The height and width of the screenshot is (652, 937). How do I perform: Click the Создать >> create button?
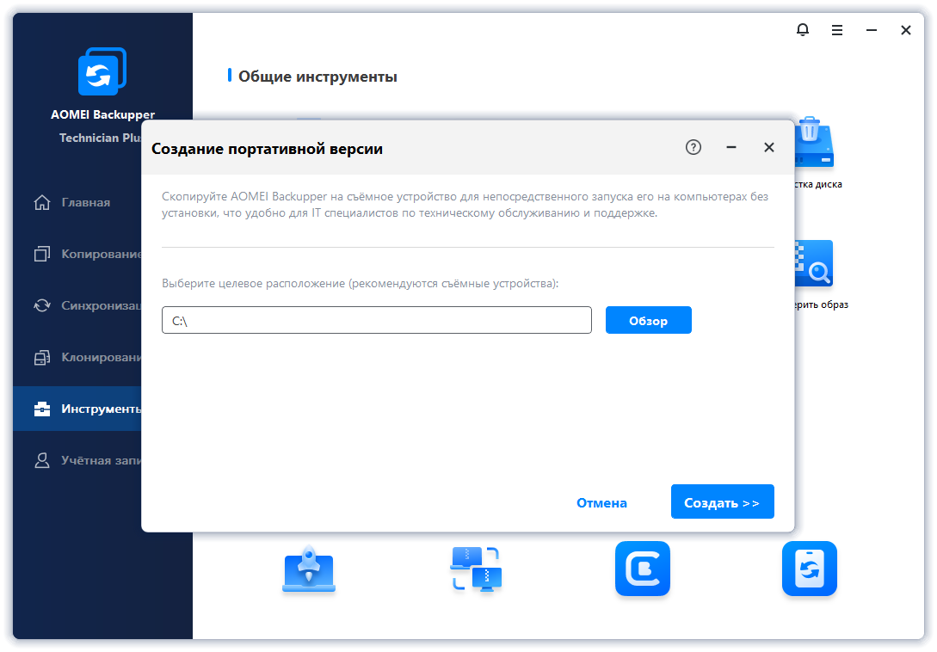tap(723, 501)
